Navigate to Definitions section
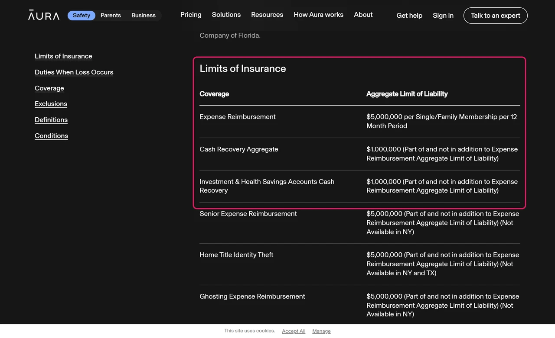 [51, 120]
